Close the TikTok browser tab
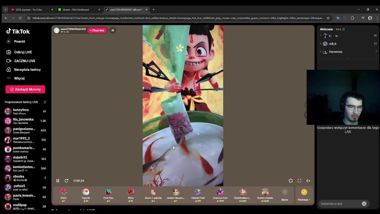380x214 pixels. click(146, 10)
